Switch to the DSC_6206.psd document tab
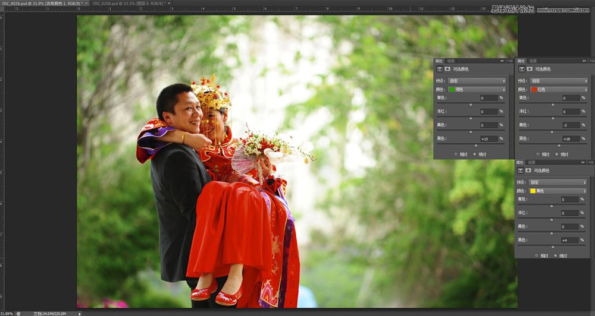 (x=129, y=3)
